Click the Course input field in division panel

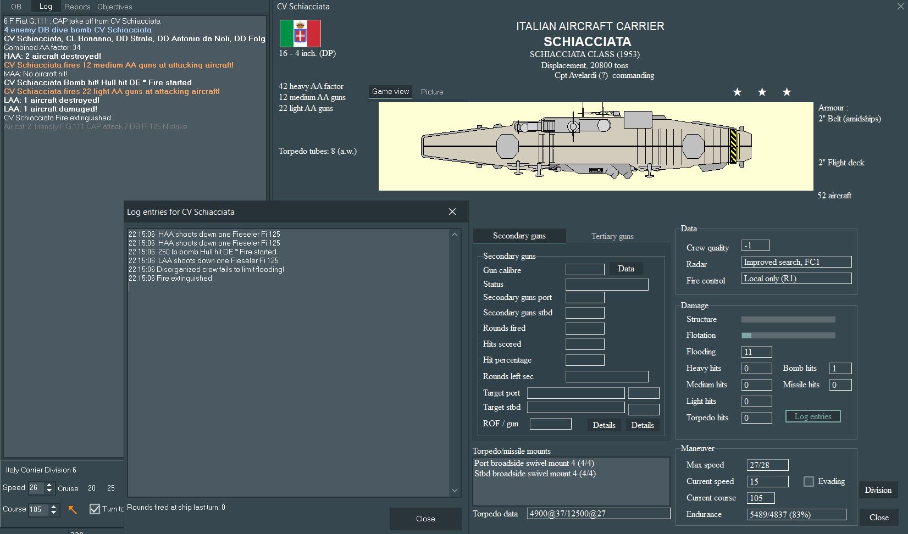[38, 509]
